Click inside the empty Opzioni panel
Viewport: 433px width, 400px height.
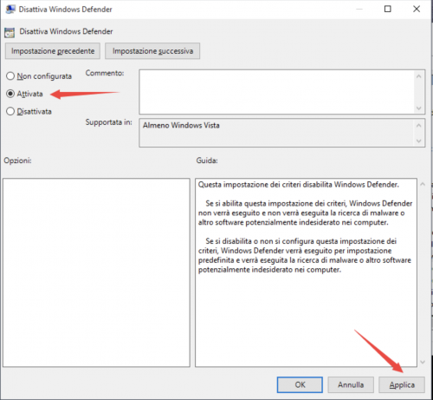pos(96,272)
